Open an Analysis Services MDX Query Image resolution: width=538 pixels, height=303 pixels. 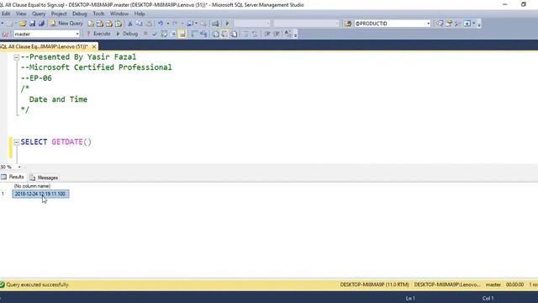click(x=100, y=24)
